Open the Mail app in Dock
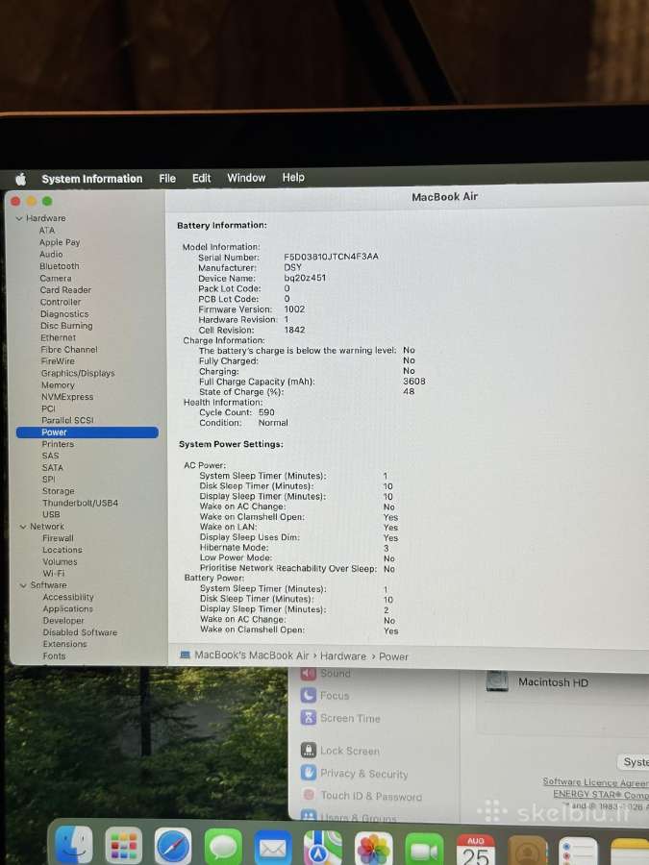649x865 pixels. [273, 848]
